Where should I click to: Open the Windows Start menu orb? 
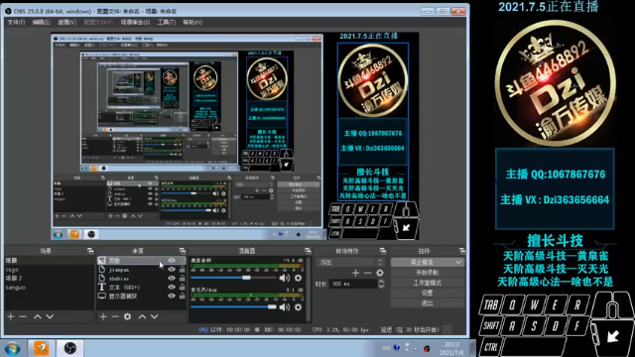click(12, 348)
